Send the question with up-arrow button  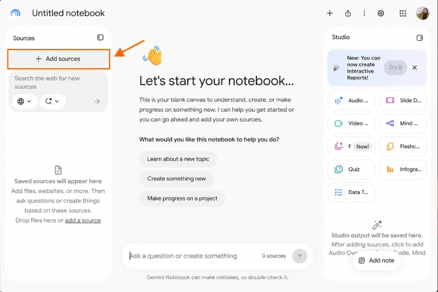299,256
